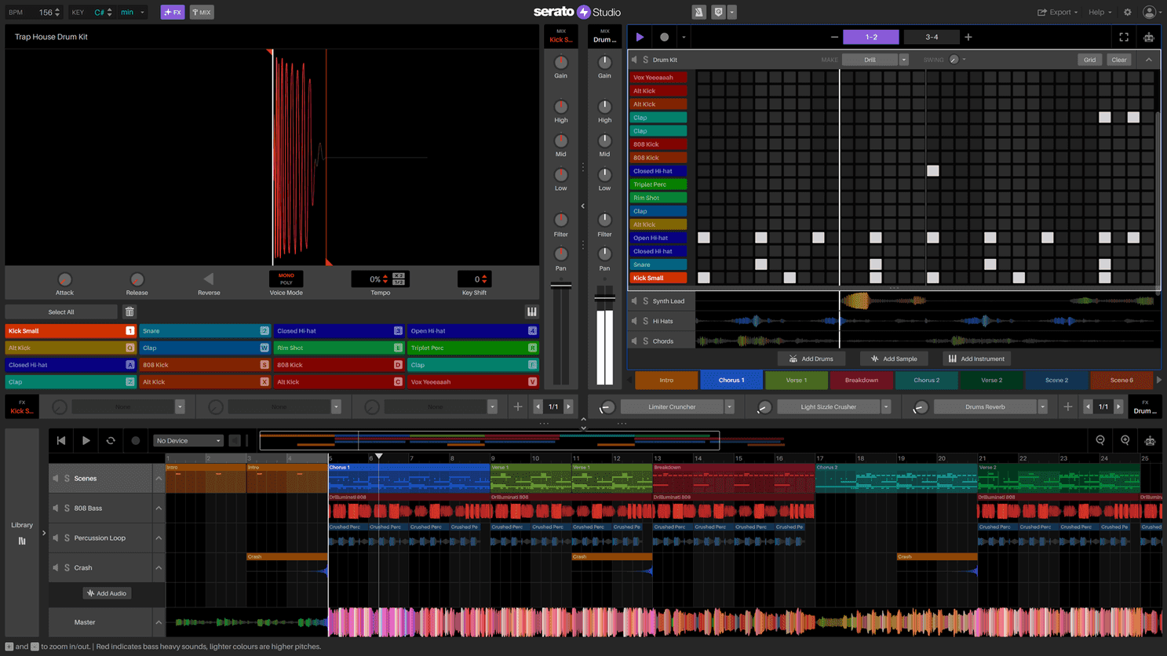Solo the Hi Hats track
The width and height of the screenshot is (1167, 656).
(x=645, y=320)
